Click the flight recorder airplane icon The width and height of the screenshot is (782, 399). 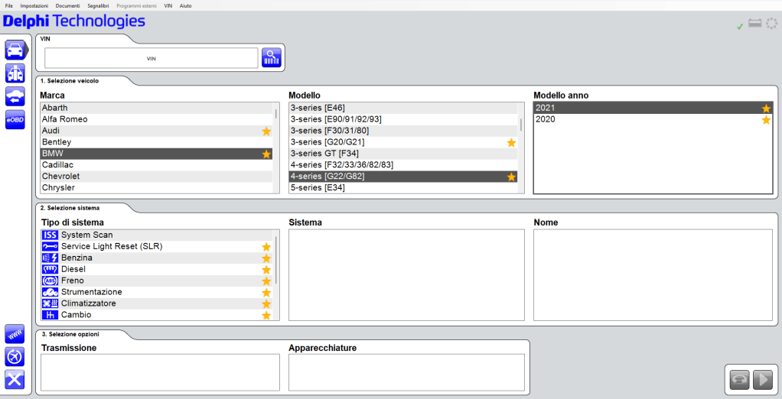[15, 356]
